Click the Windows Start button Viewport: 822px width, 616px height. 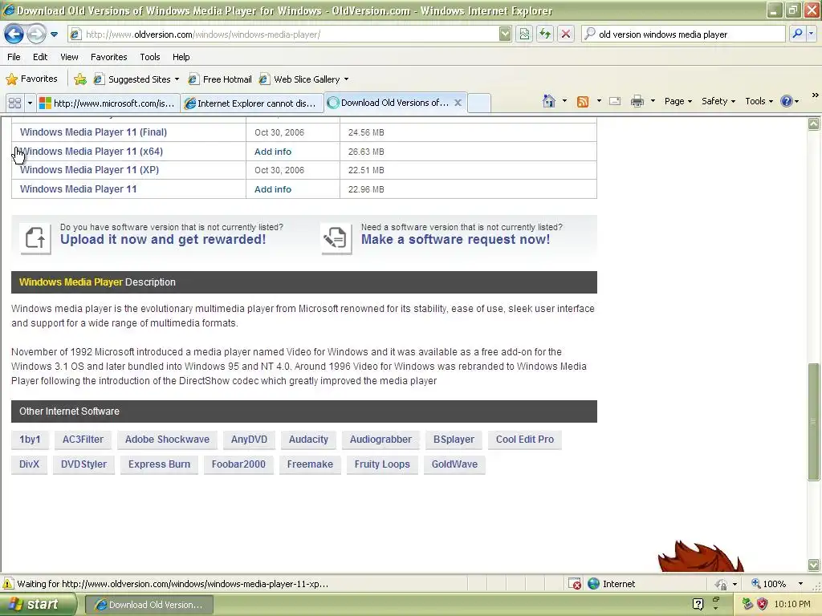point(38,604)
